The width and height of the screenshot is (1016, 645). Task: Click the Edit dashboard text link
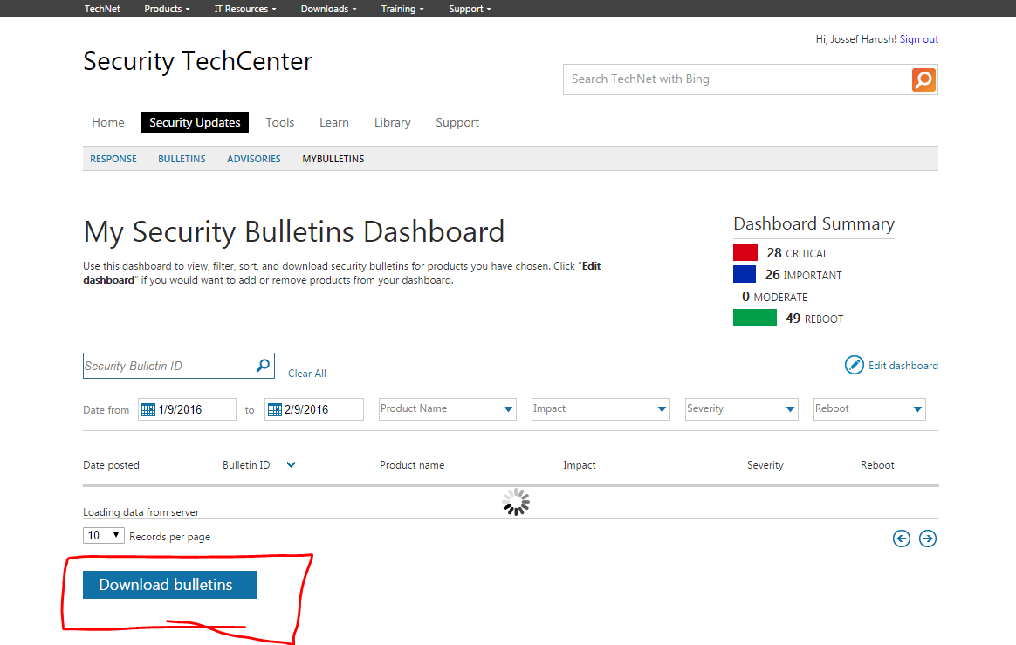pyautogui.click(x=903, y=366)
